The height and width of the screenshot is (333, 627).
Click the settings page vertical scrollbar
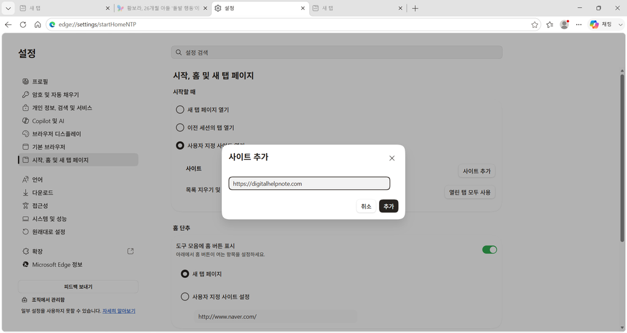click(x=622, y=158)
